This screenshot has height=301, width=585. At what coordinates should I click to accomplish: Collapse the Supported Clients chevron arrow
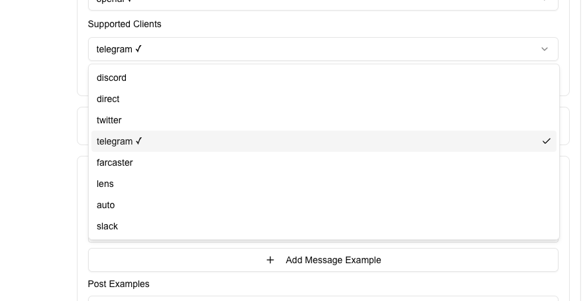tap(545, 49)
